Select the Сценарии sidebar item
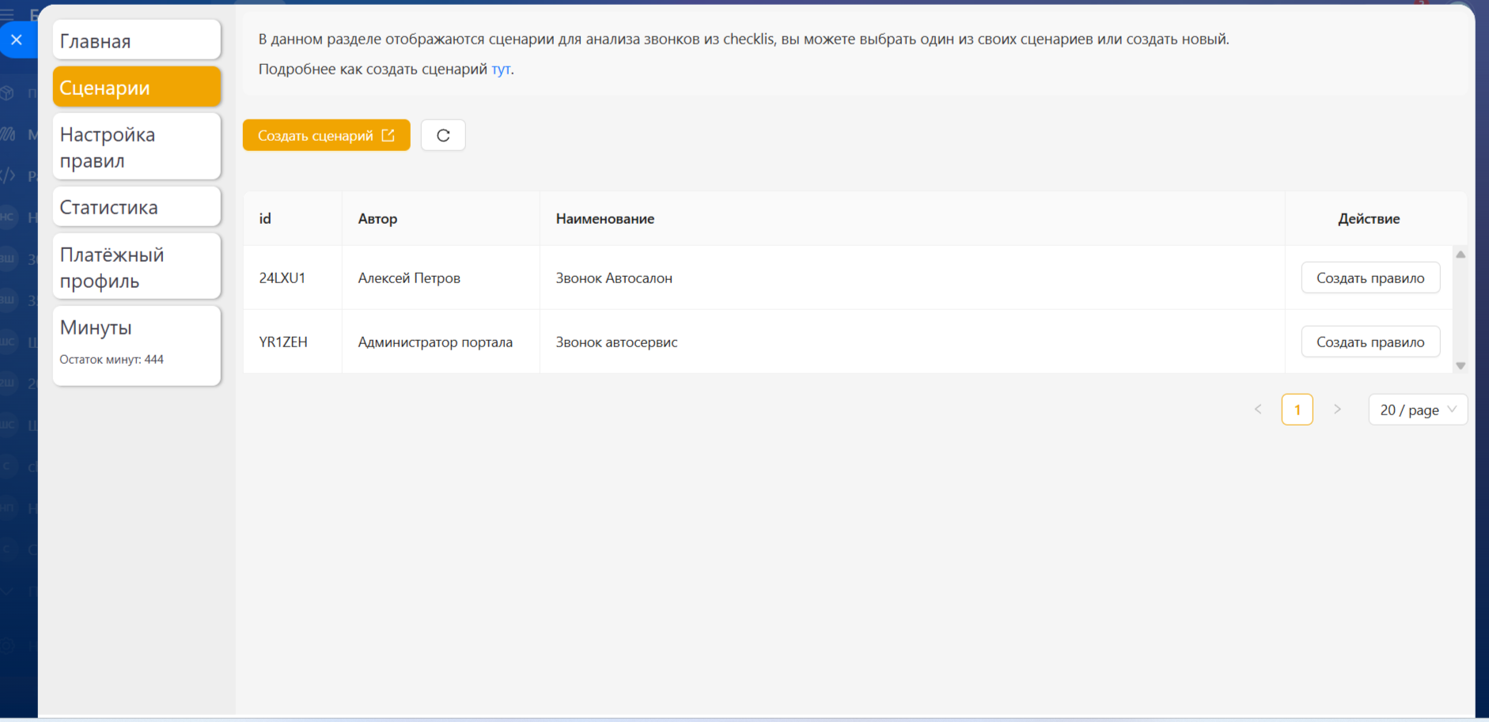This screenshot has width=1489, height=722. pyautogui.click(x=136, y=87)
